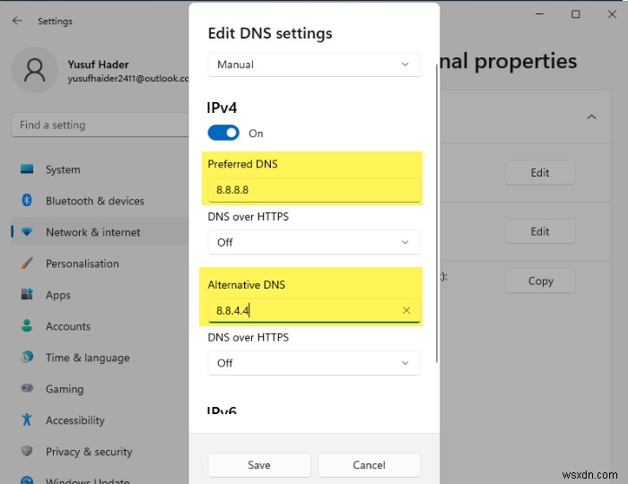Click the Accounts person icon

[x=27, y=326]
